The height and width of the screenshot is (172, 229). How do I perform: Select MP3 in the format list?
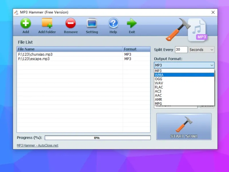coord(184,71)
